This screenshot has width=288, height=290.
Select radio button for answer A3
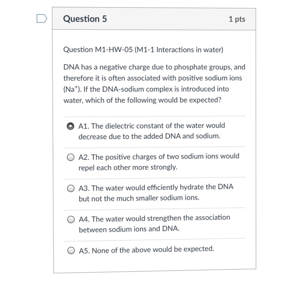click(x=71, y=188)
